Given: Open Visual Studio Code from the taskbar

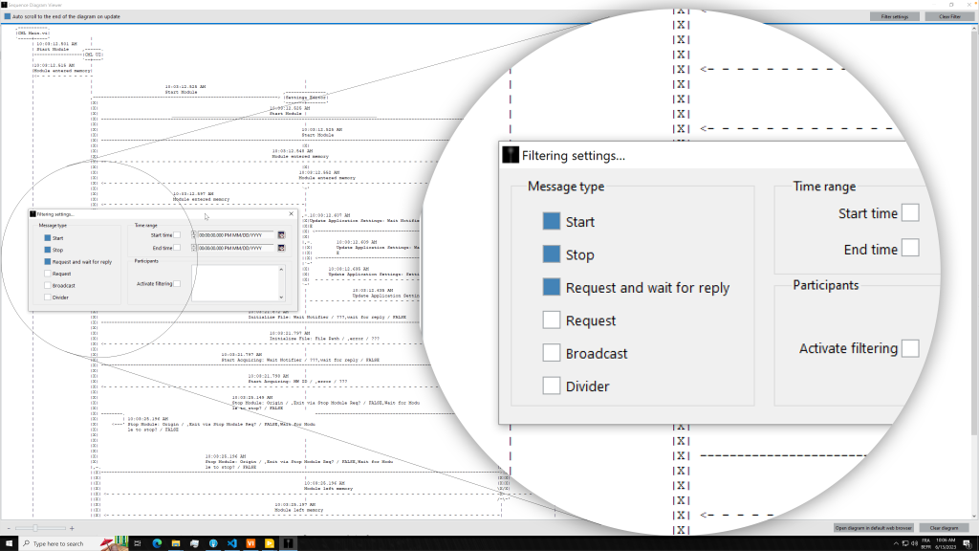Looking at the screenshot, I should pyautogui.click(x=231, y=543).
